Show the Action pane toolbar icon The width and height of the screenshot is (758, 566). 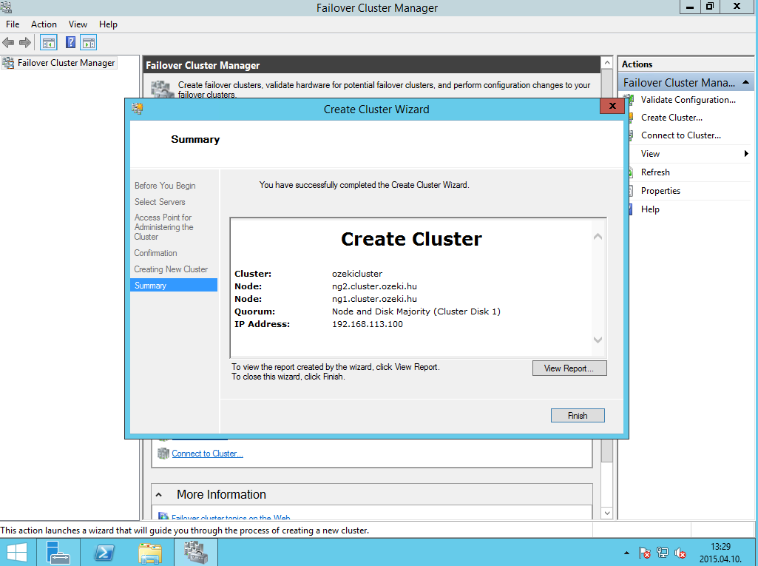pos(89,42)
